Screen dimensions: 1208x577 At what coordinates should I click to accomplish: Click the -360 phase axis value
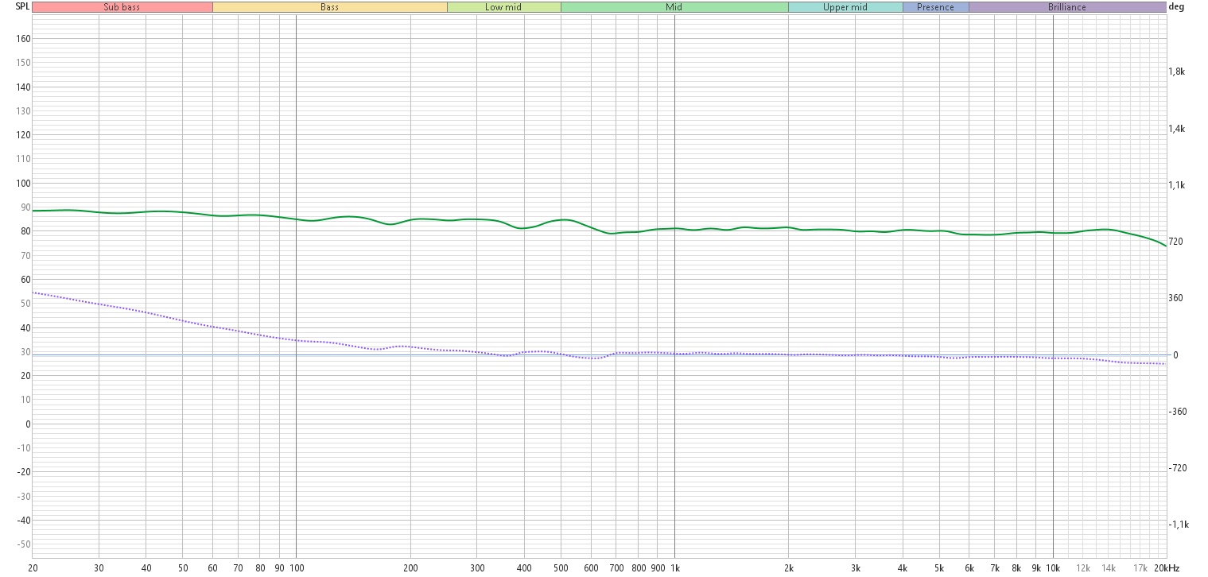[1177, 412]
